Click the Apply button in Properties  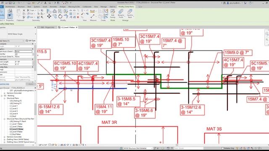coord(31,84)
